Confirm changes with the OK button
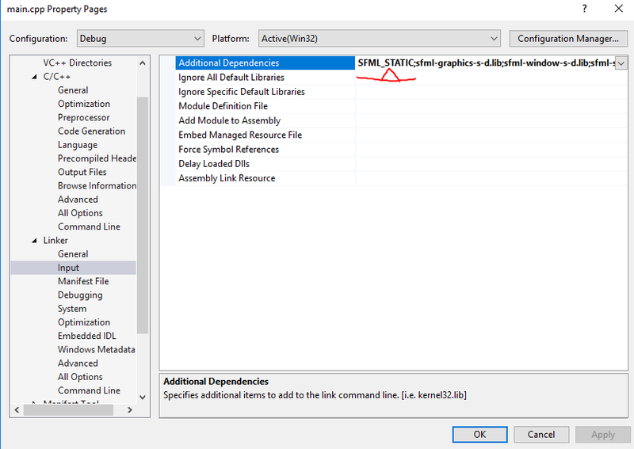This screenshot has height=449, width=634. pos(480,435)
